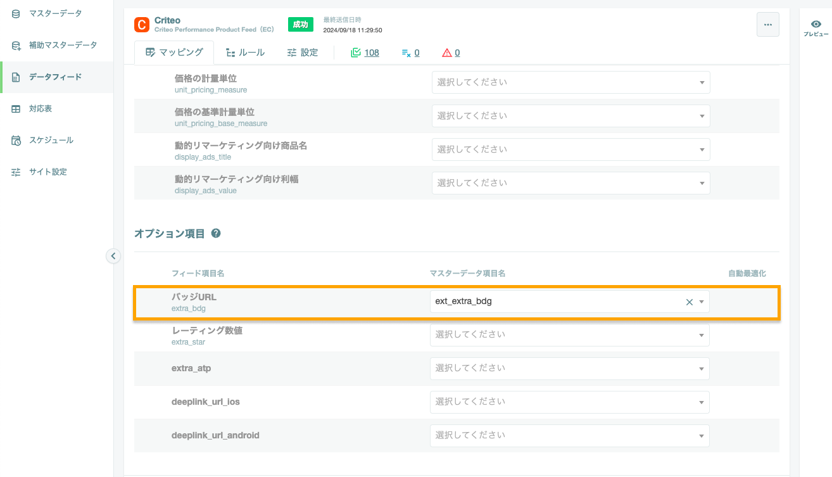Screen dimensions: 832x477
Task: Open the deeplink_url_android dropdown
Action: pyautogui.click(x=570, y=435)
